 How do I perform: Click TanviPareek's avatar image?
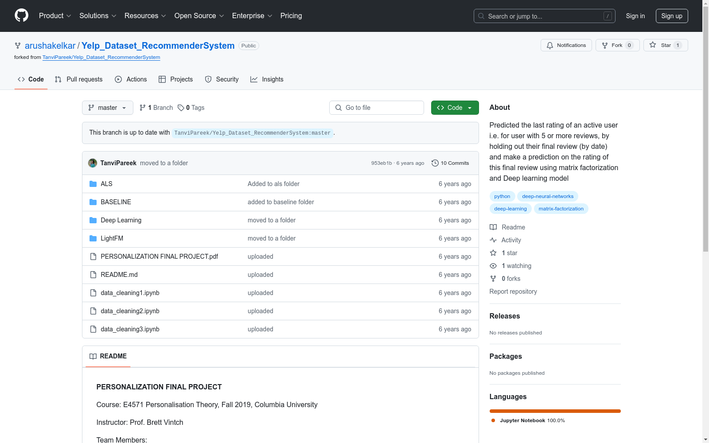pyautogui.click(x=93, y=163)
